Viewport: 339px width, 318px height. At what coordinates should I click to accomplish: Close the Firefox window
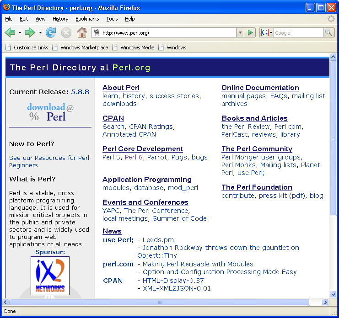tap(331, 8)
